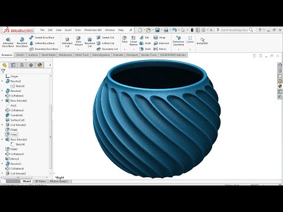Open Appearances panel in task pane
The height and width of the screenshot is (212, 283).
point(280,86)
